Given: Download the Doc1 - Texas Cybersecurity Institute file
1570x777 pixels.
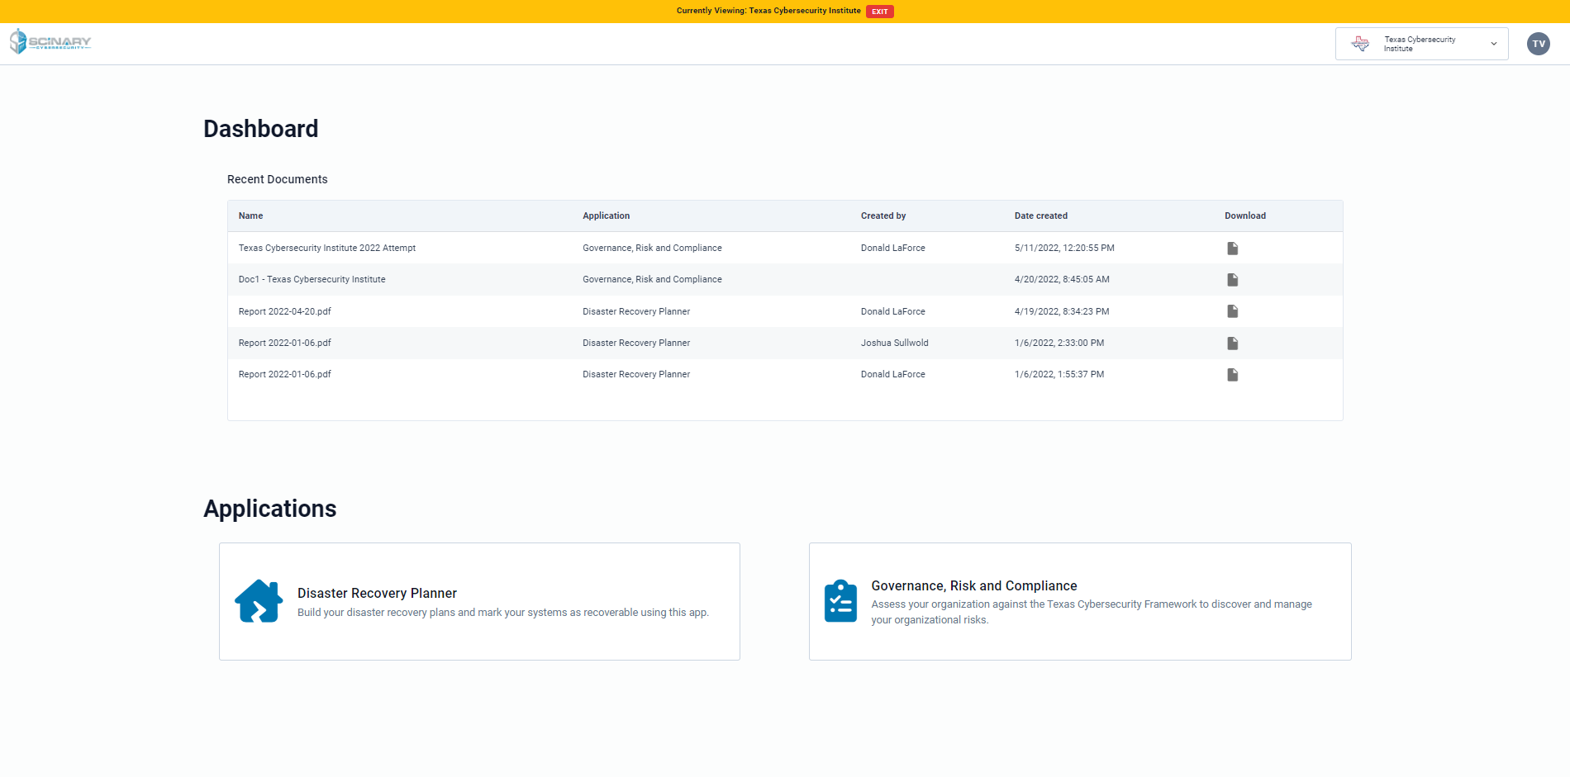Looking at the screenshot, I should click(x=1232, y=280).
